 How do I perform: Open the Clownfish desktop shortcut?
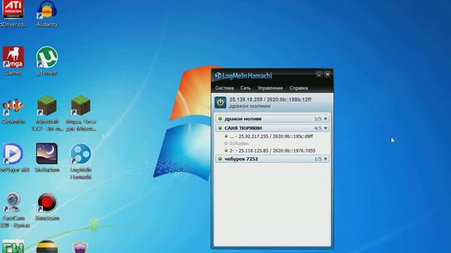(13, 111)
